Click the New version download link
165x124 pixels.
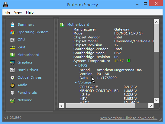coord(129,118)
